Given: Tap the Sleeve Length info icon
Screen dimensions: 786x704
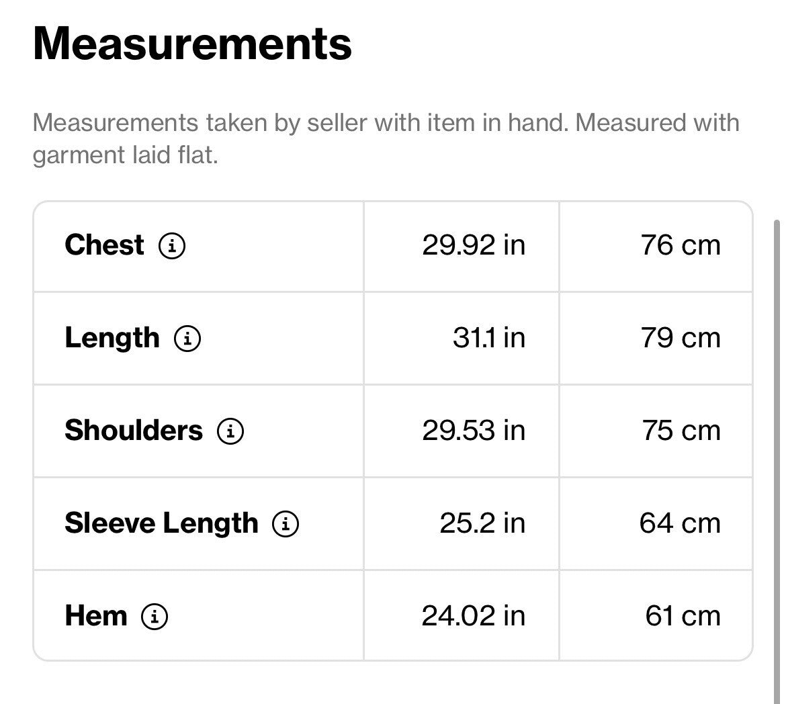Looking at the screenshot, I should point(286,524).
